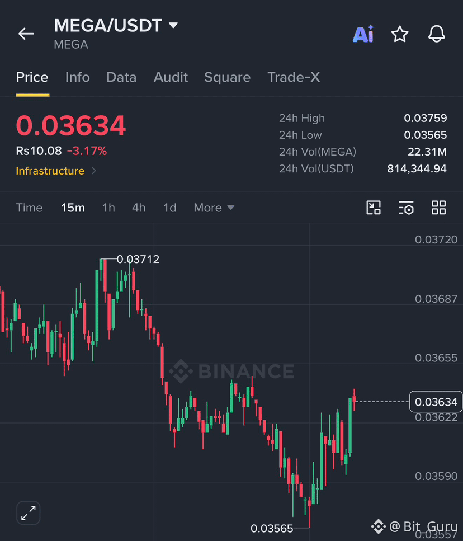Expand chart to fullscreen with arrows icon

coord(29,512)
